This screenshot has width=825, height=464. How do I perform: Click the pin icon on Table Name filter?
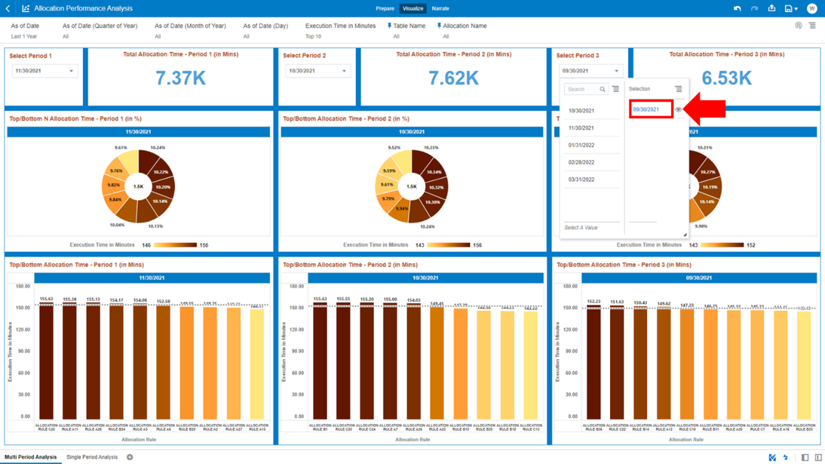tap(390, 25)
